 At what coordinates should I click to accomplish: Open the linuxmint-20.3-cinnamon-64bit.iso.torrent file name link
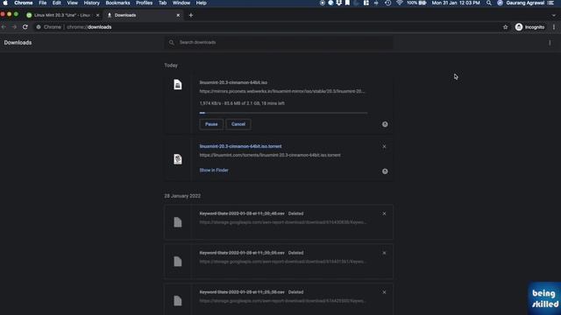(x=240, y=146)
